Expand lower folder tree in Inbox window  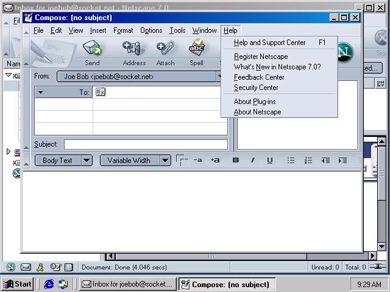click(8, 151)
